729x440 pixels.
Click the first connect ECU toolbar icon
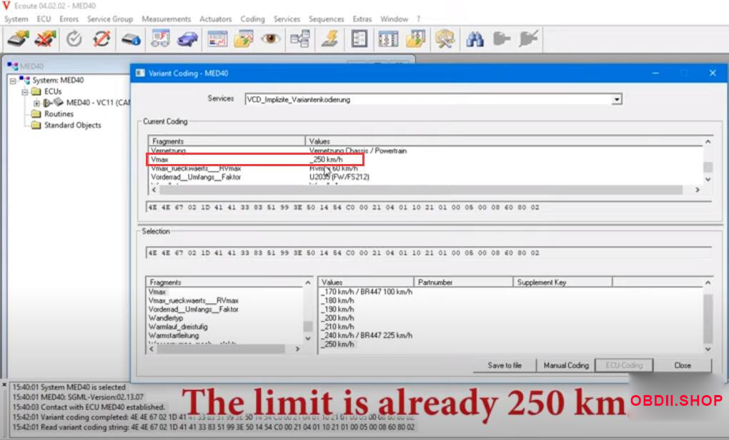point(19,39)
